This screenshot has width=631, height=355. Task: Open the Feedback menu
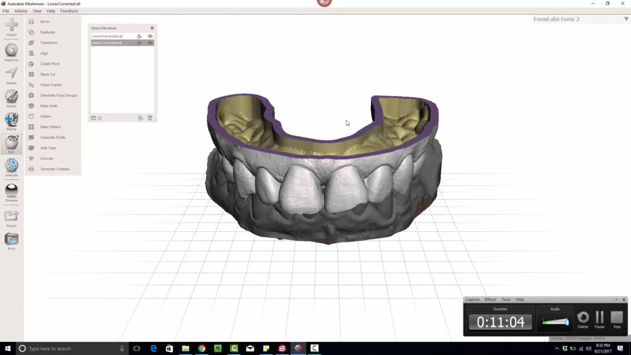coord(69,11)
